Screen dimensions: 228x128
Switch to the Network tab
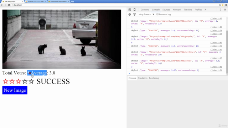(177, 10)
